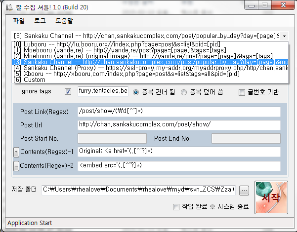Viewport: 297px width, 232px height.
Task: Toggle the ignore tags checkbox
Action: pyautogui.click(x=68, y=92)
